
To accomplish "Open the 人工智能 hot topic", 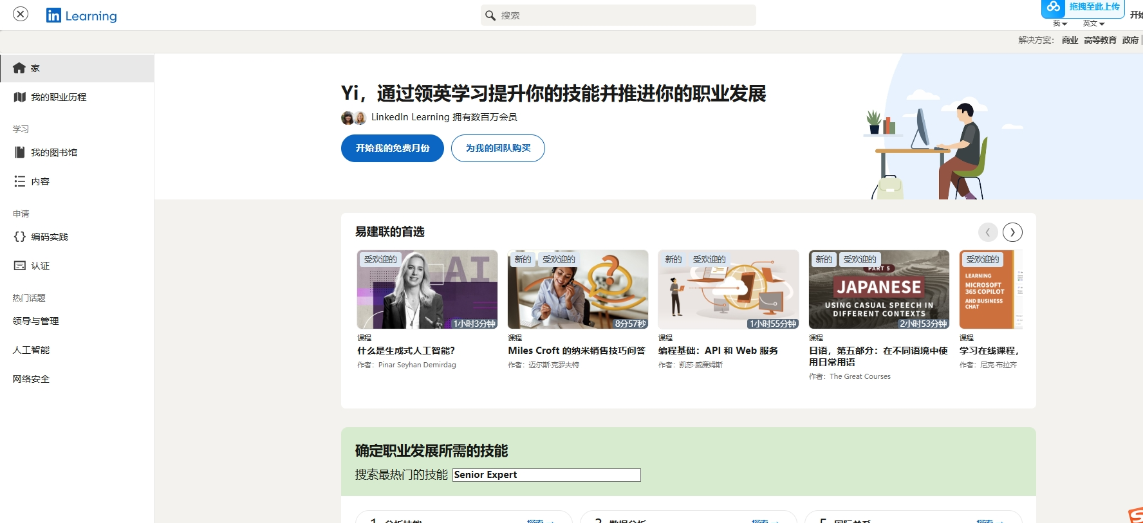I will [31, 350].
